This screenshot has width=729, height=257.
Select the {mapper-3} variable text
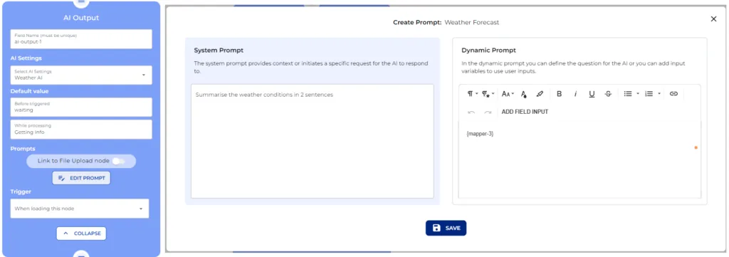(x=480, y=134)
